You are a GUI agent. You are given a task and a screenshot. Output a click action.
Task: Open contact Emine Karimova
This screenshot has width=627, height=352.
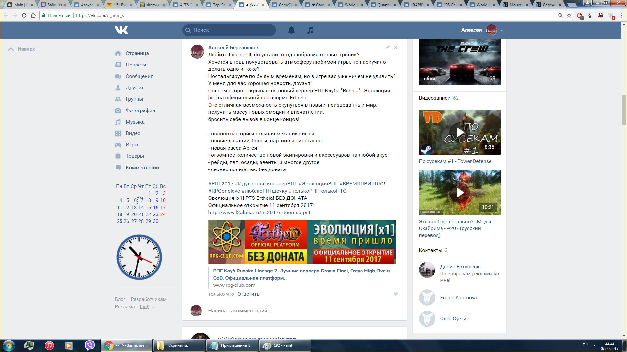458,298
